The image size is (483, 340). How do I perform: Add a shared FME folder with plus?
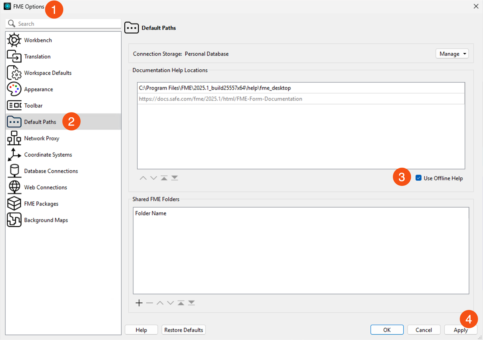click(139, 303)
